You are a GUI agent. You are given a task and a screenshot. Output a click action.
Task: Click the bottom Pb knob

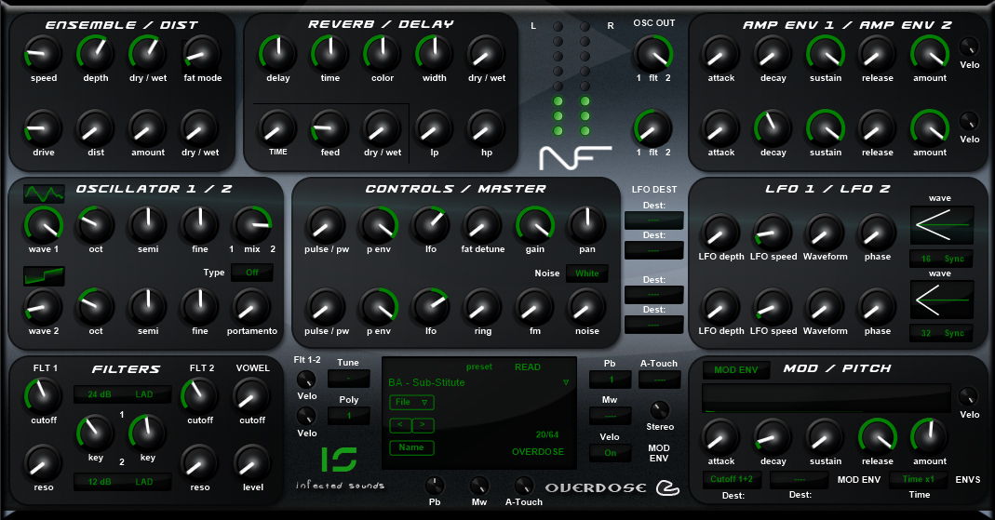tap(435, 486)
